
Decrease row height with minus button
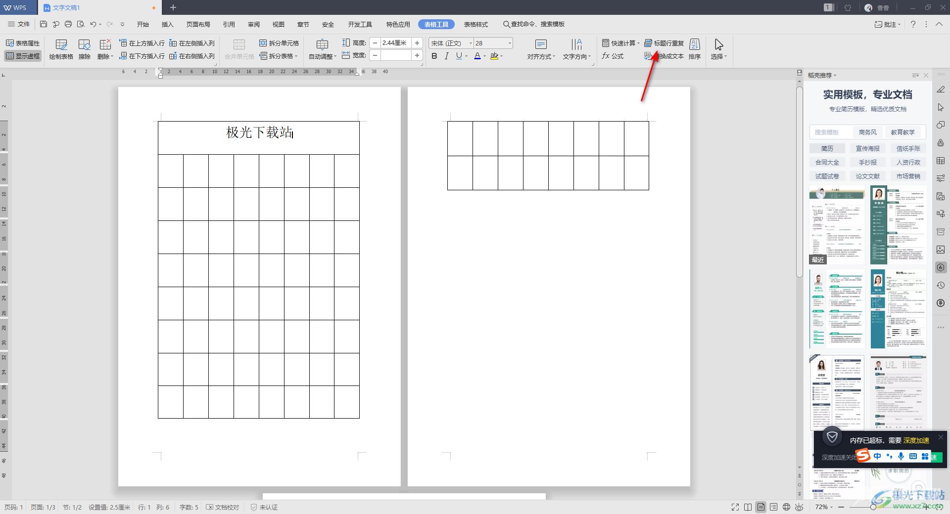pos(375,43)
